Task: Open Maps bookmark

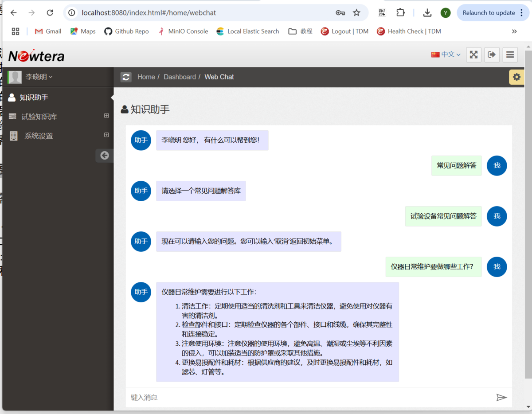Action: coord(83,31)
